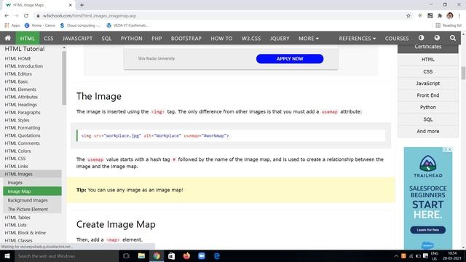The height and width of the screenshot is (262, 466).
Task: Click the APPLY NOW ad button
Action: 290,59
